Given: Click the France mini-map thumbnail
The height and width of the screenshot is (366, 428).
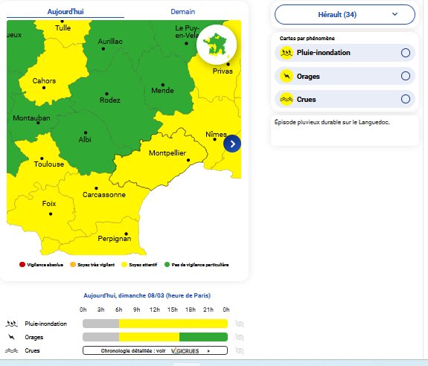Looking at the screenshot, I should (217, 45).
